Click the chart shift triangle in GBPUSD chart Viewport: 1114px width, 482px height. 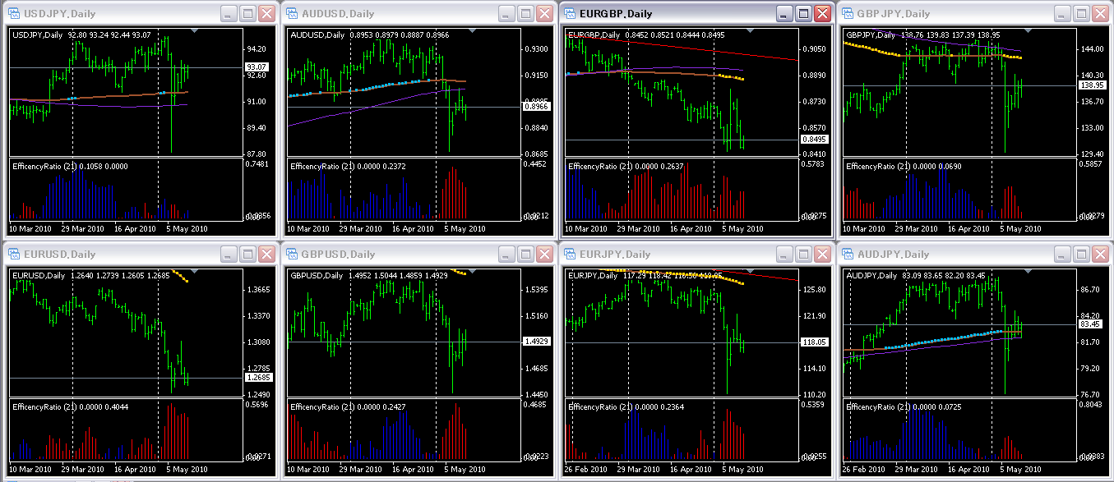470,271
